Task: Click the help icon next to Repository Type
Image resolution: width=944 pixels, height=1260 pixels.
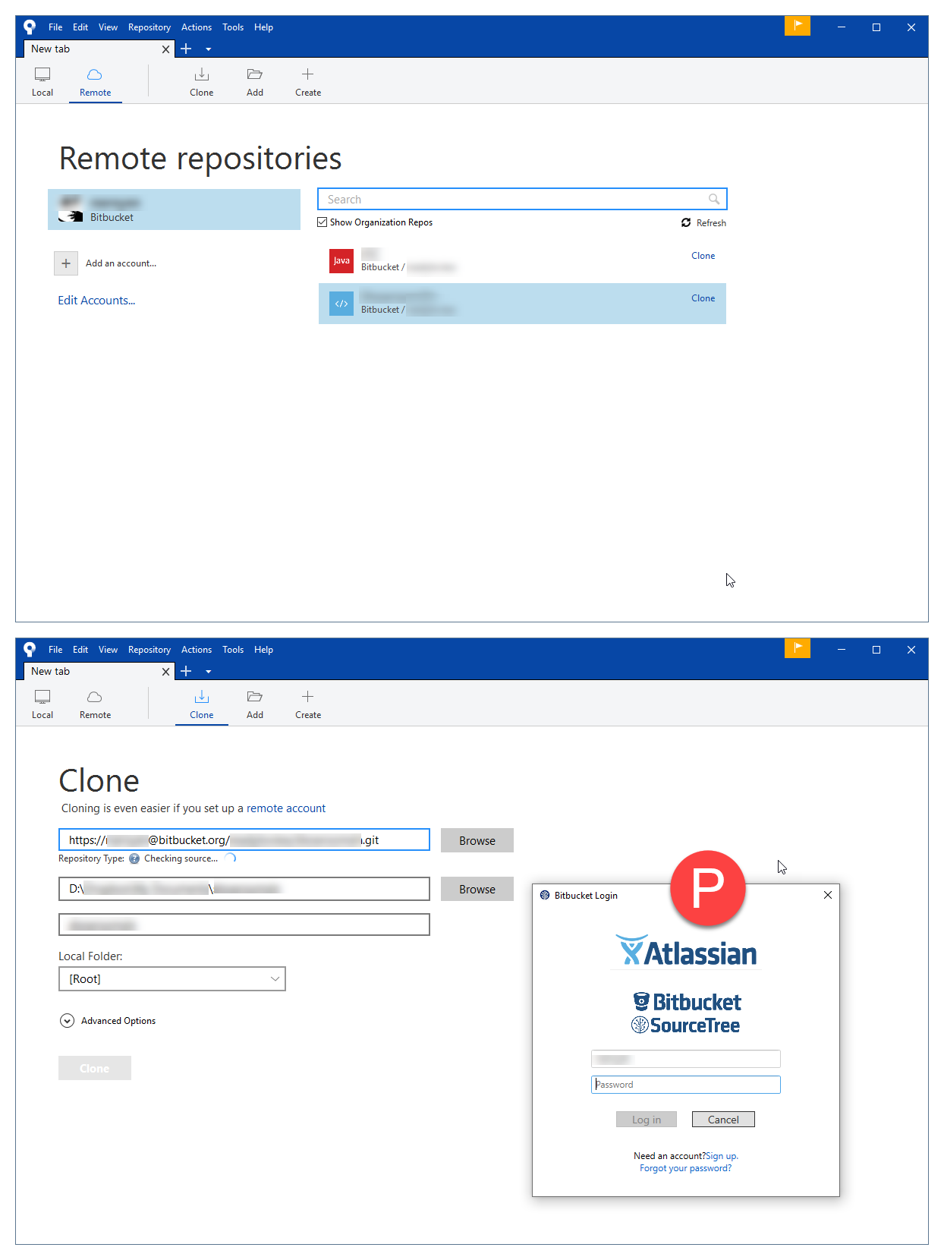Action: coord(134,858)
